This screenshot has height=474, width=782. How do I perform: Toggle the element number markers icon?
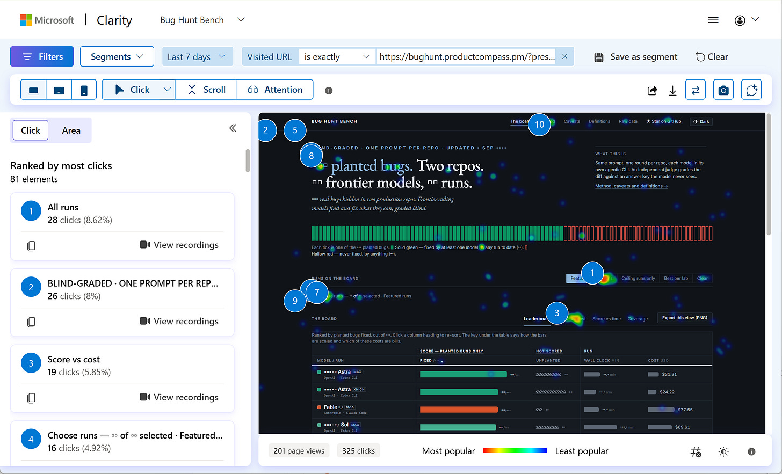[696, 452]
